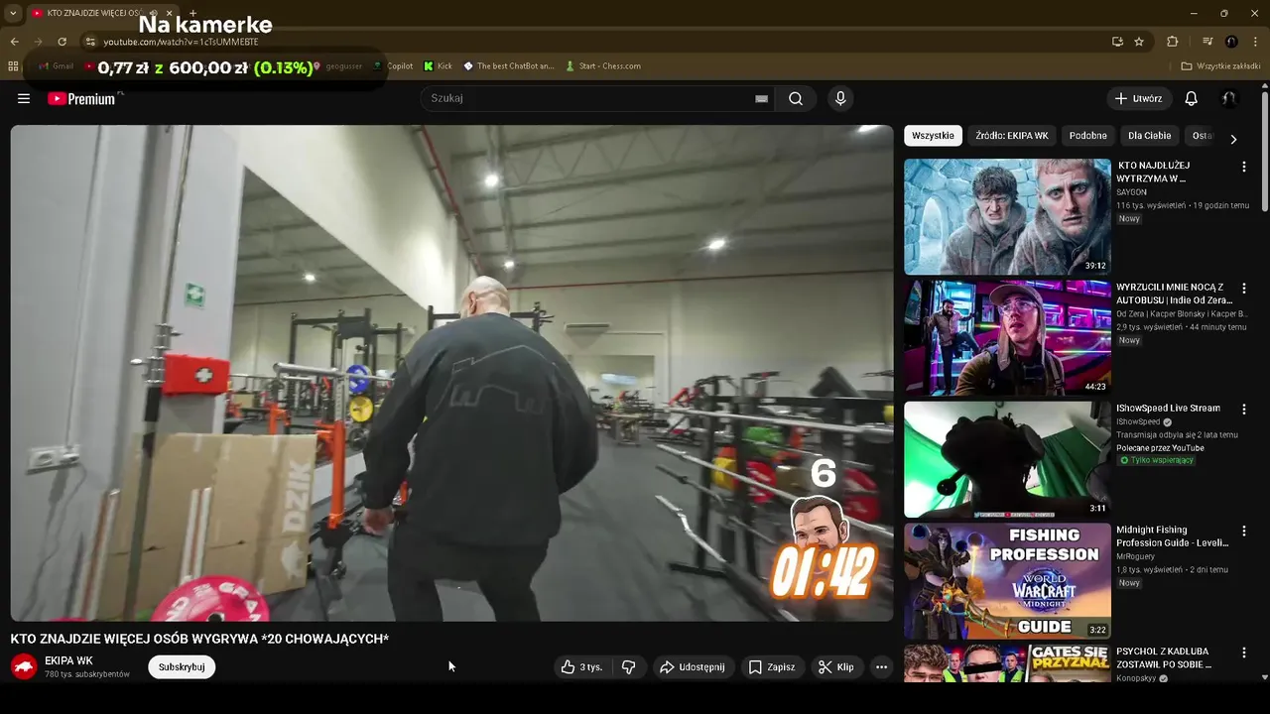Click the page vertical scrollbar
This screenshot has height=714, width=1270.
1265,151
